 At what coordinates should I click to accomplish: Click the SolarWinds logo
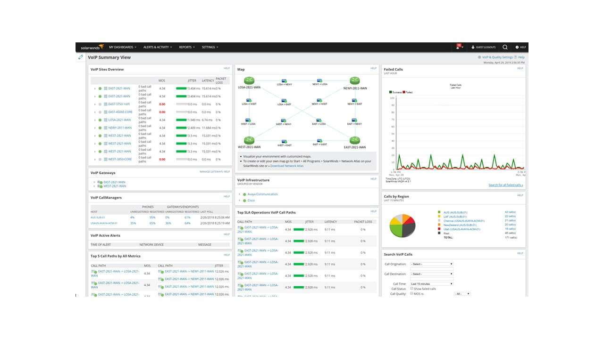[x=90, y=48]
